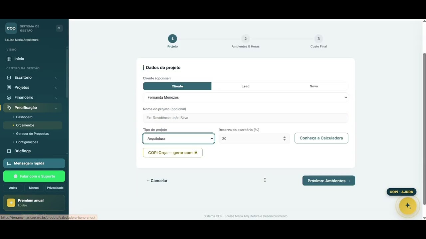This screenshot has height=239, width=426.
Task: Click the Escritório building icon
Action: click(9, 77)
